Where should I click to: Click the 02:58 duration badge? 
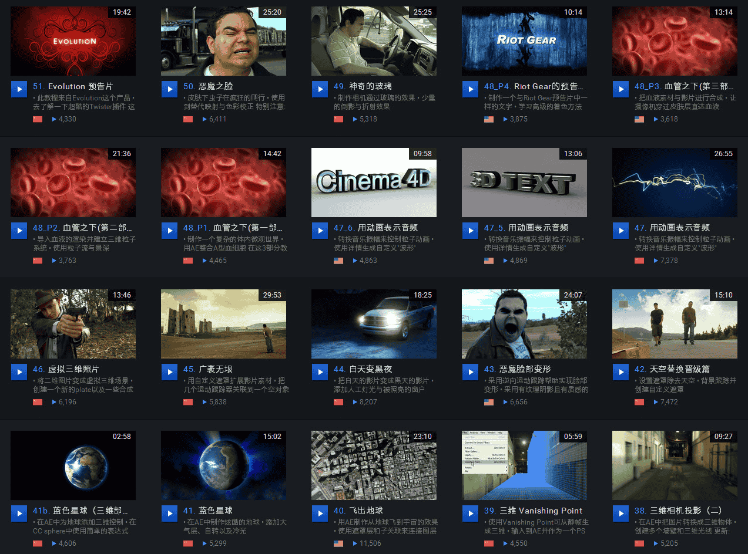tap(121, 437)
